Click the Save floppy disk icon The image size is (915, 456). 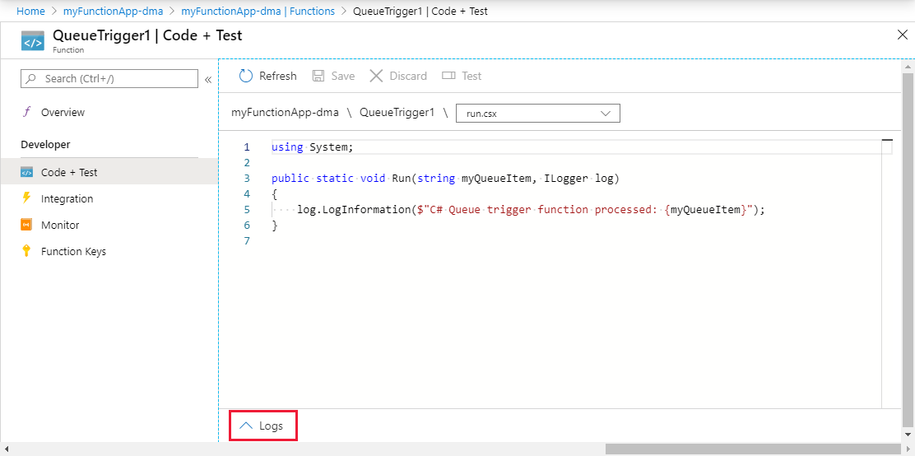(318, 76)
